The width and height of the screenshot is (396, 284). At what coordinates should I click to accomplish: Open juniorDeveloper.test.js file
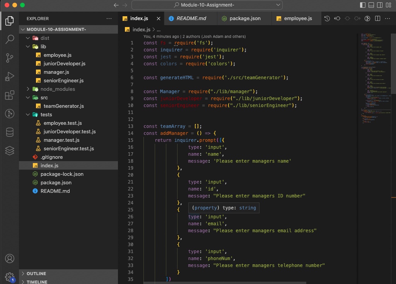point(68,131)
